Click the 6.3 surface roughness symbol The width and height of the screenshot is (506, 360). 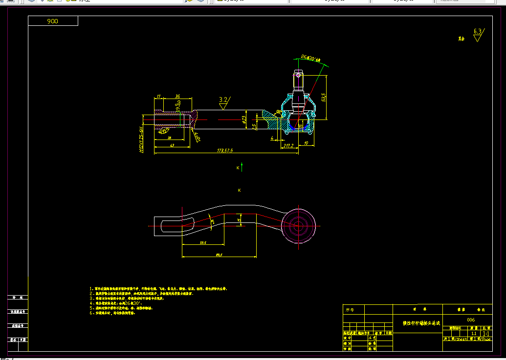479,35
